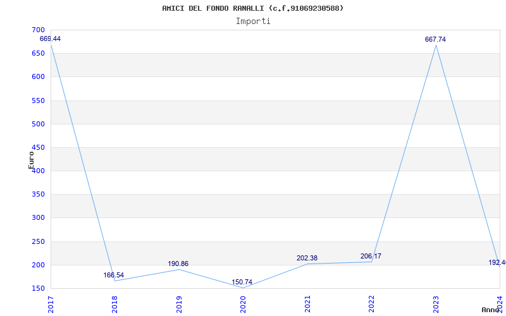Click the Anno x-axis title
Image resolution: width=506 pixels, height=316 pixels.
490,310
